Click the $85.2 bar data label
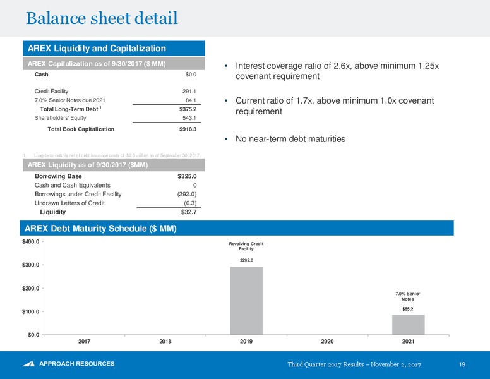 [x=408, y=309]
